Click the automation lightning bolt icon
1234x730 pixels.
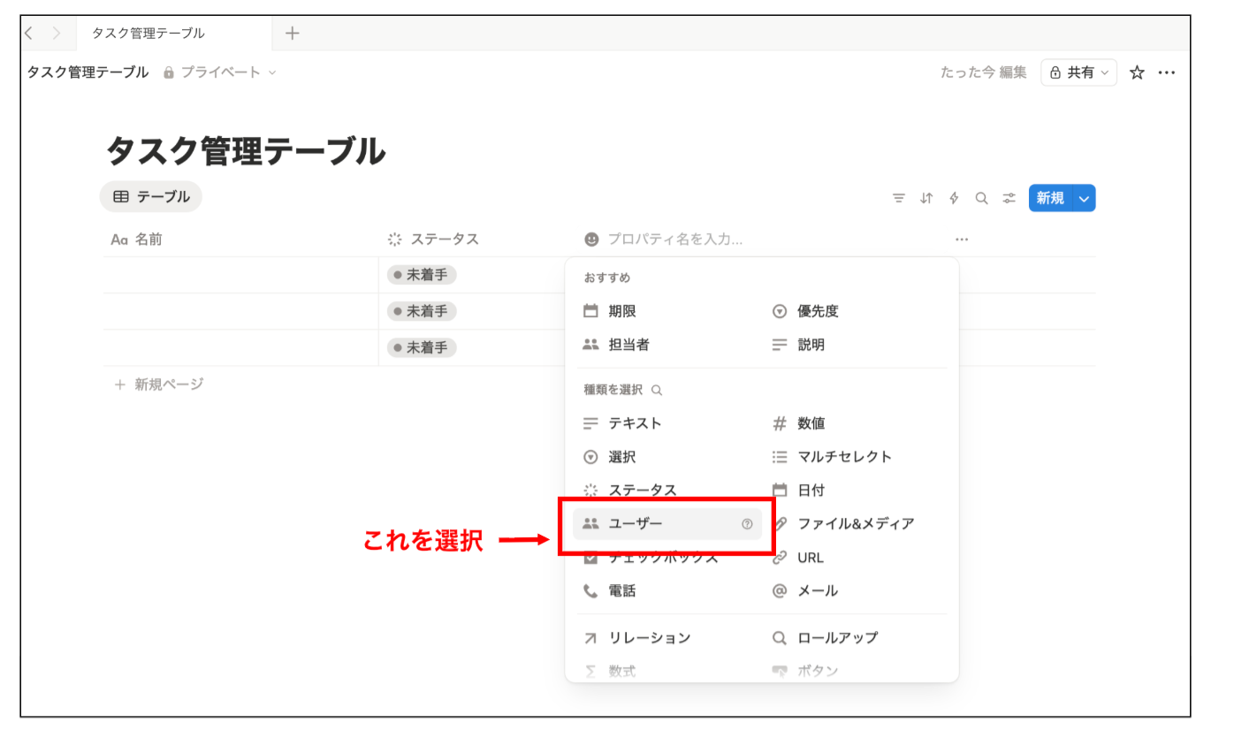[954, 198]
